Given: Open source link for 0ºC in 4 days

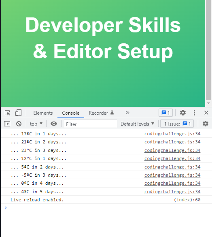Looking at the screenshot, I should [172, 183].
